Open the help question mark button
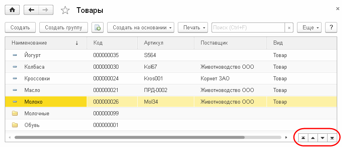Image resolution: width=342 pixels, height=147 pixels. [331, 27]
